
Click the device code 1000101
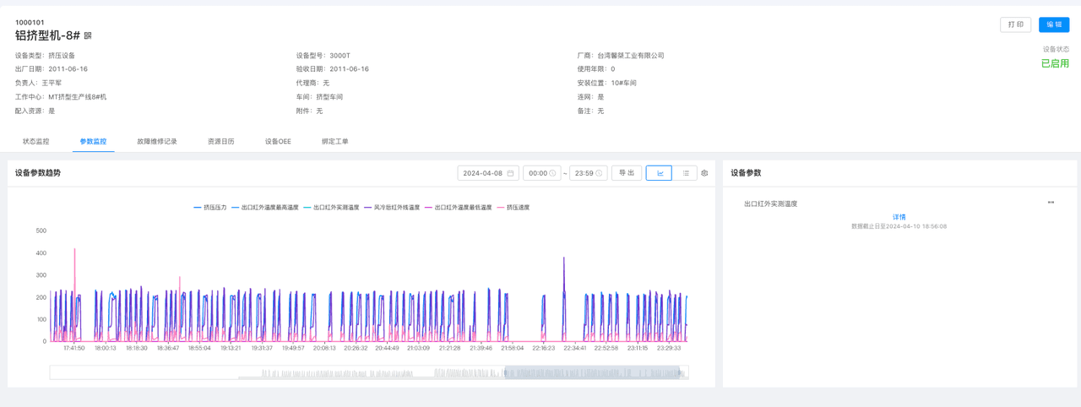coord(30,23)
